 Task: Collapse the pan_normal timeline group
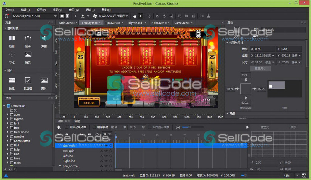point(60,166)
